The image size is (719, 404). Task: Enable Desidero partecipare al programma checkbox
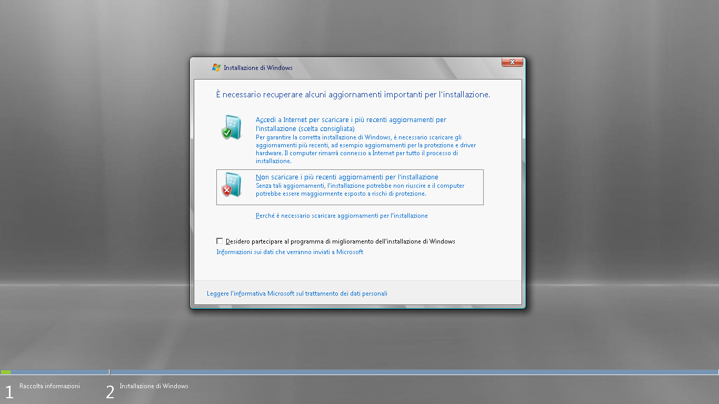pos(219,241)
